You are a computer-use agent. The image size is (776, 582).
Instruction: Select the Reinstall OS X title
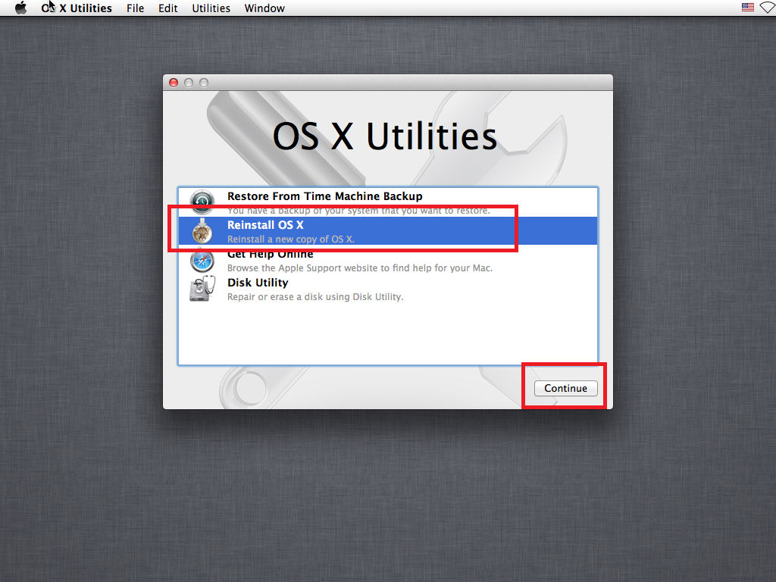(x=265, y=225)
